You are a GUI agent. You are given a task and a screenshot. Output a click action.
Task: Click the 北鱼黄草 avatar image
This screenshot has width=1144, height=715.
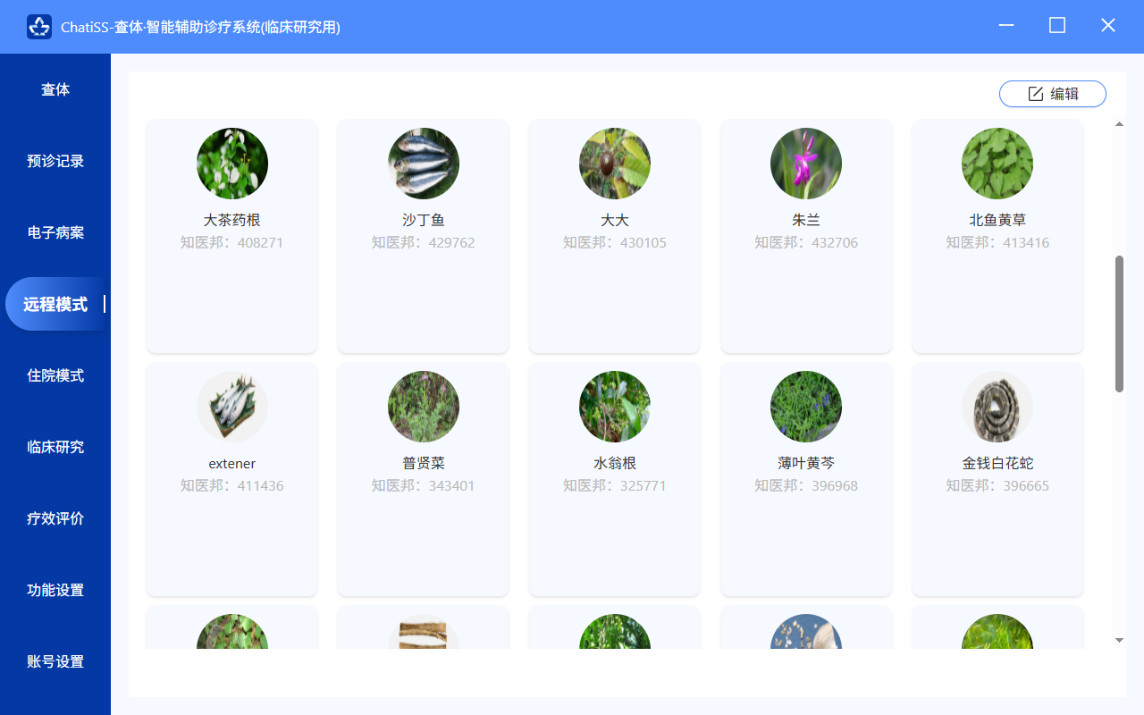click(x=997, y=164)
